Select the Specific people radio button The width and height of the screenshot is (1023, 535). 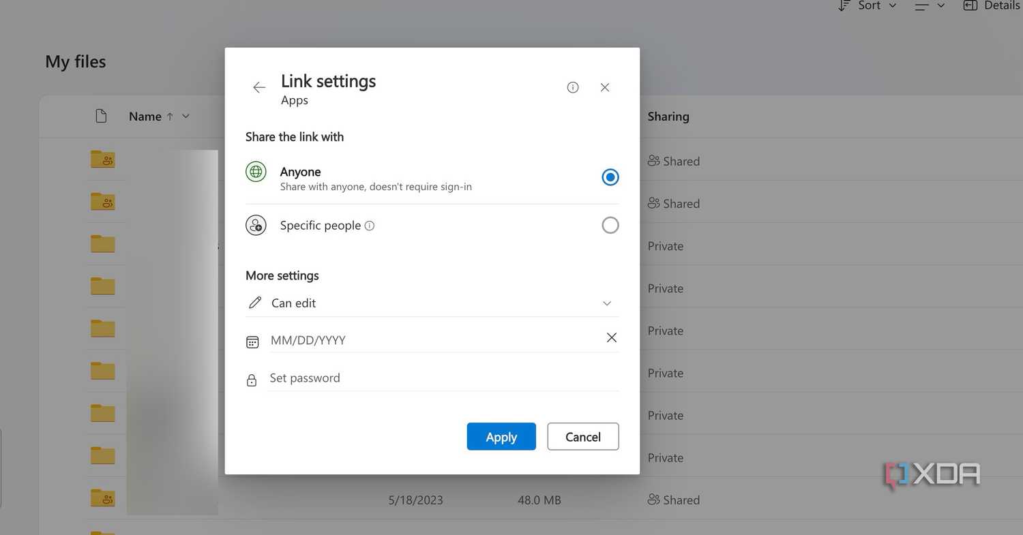pos(610,225)
